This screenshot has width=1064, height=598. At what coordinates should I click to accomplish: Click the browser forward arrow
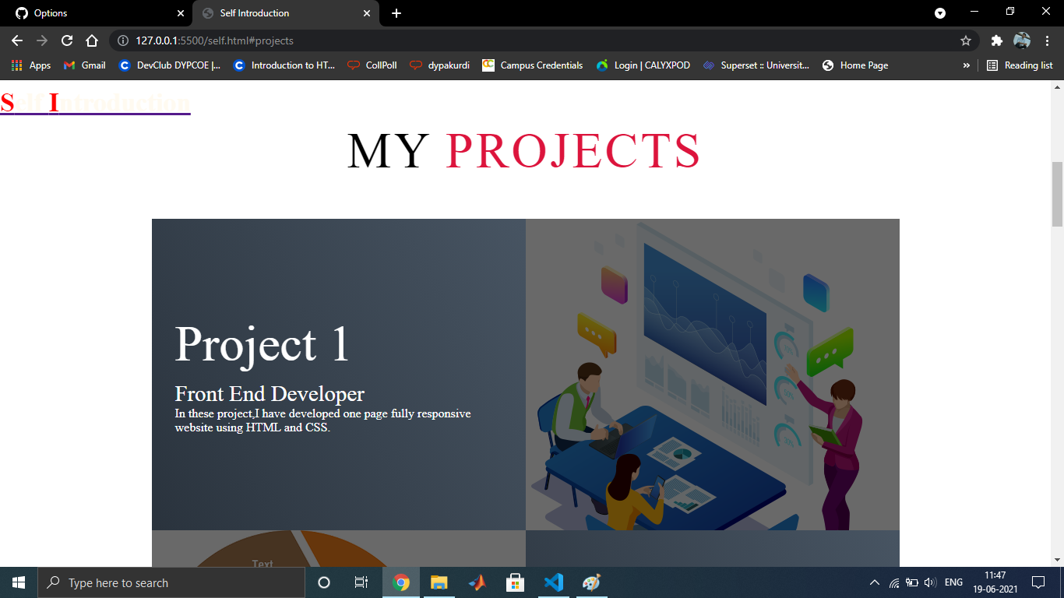click(42, 40)
